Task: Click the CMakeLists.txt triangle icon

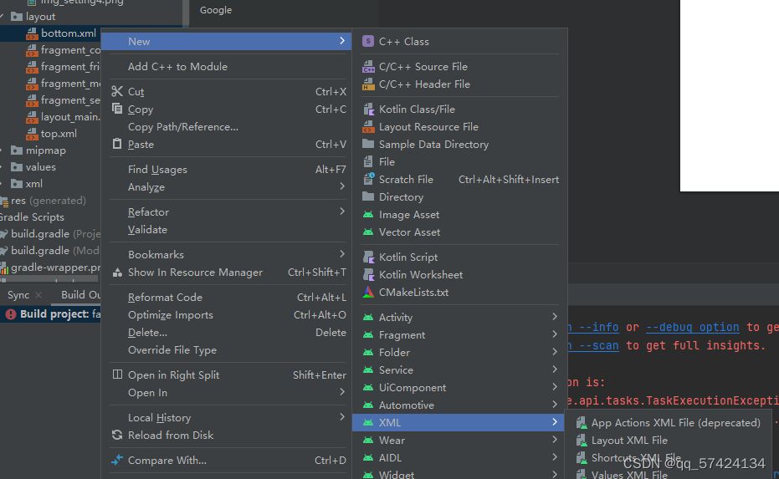Action: [368, 292]
